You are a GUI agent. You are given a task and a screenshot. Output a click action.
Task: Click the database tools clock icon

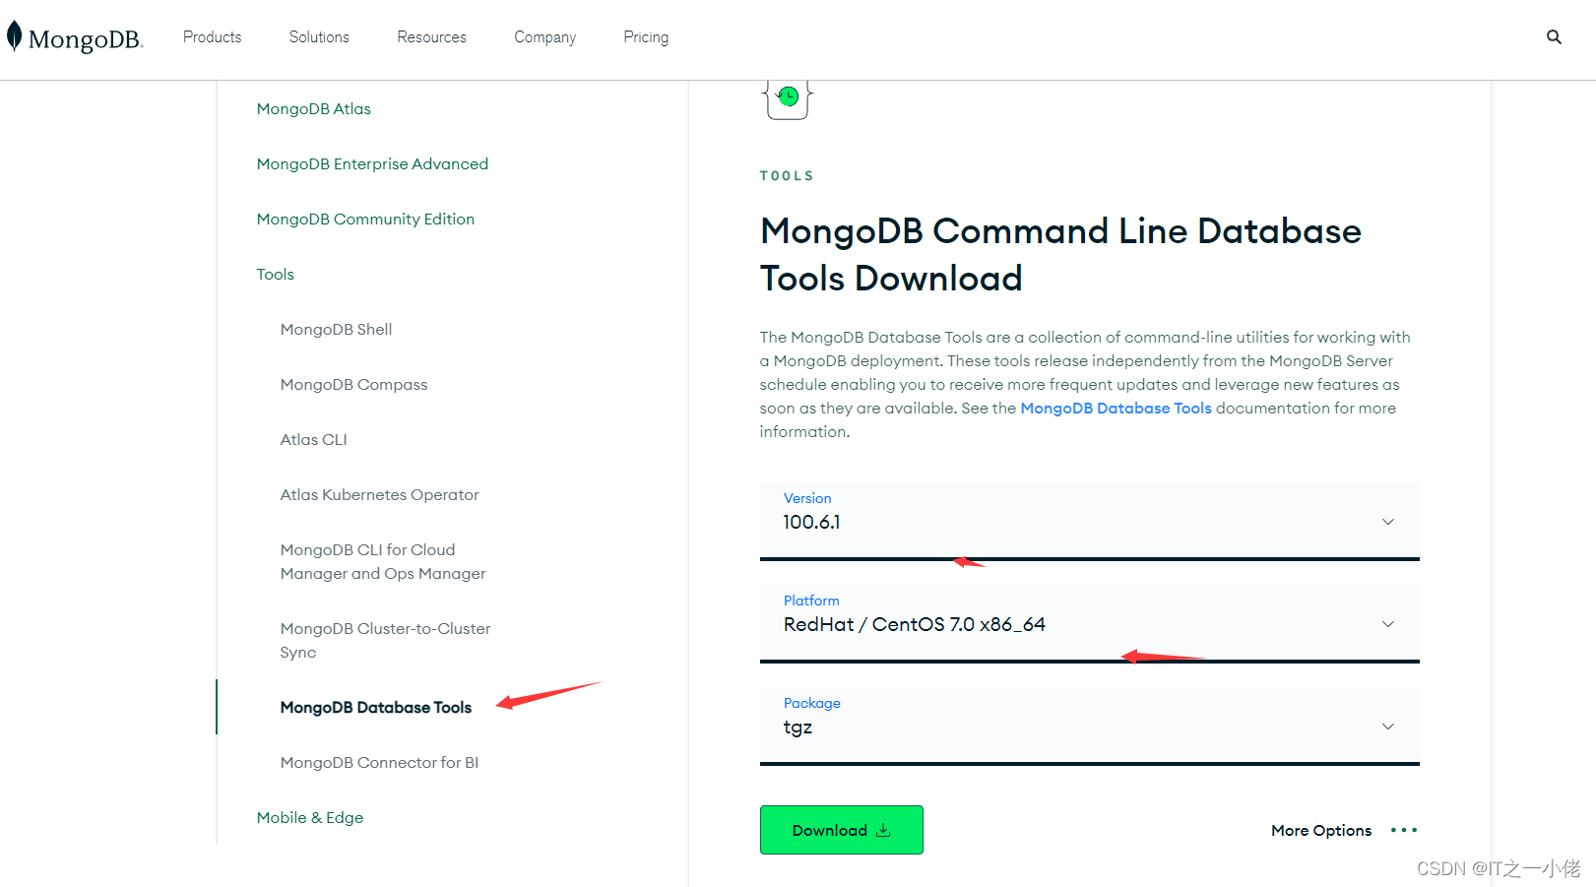[x=788, y=97]
